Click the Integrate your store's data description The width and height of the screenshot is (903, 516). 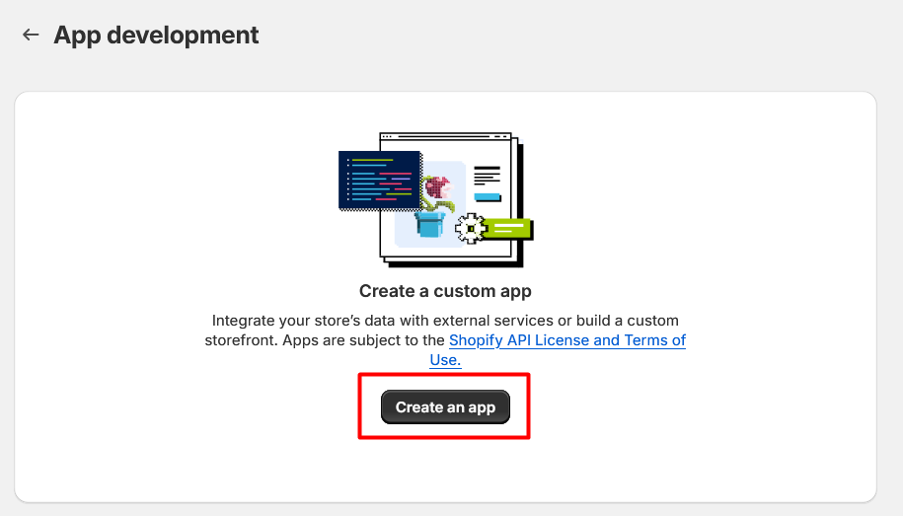pos(445,321)
